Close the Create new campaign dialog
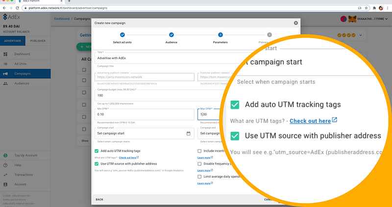392x207 pixels. coord(296,23)
